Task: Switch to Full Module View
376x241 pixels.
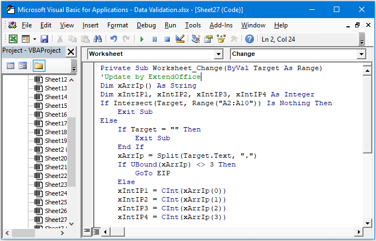Action: click(96, 231)
